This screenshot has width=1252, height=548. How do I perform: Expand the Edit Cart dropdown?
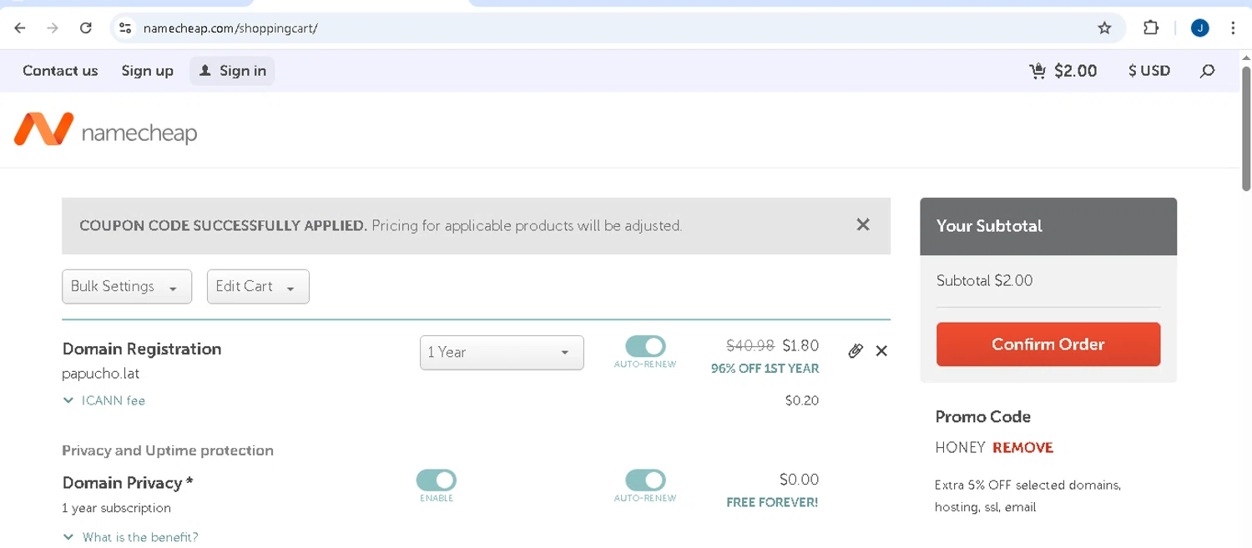pos(258,287)
